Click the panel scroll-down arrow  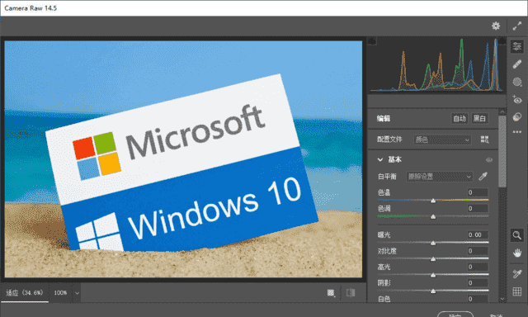[502, 299]
